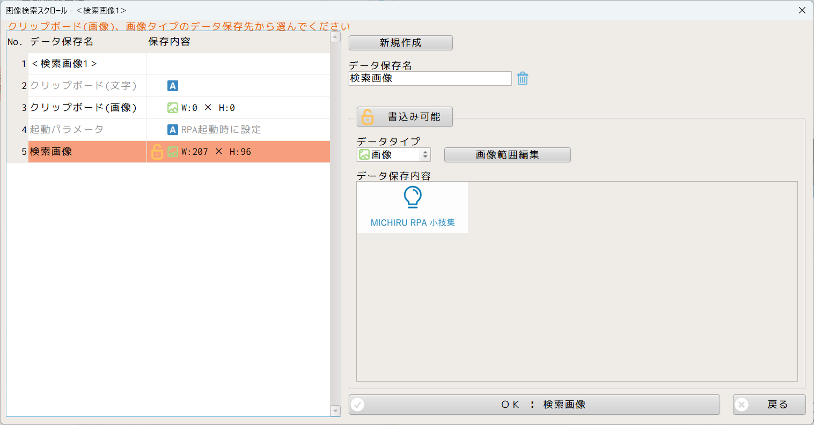
Task: Open the データタイプ dropdown spinner arrows
Action: [x=425, y=155]
